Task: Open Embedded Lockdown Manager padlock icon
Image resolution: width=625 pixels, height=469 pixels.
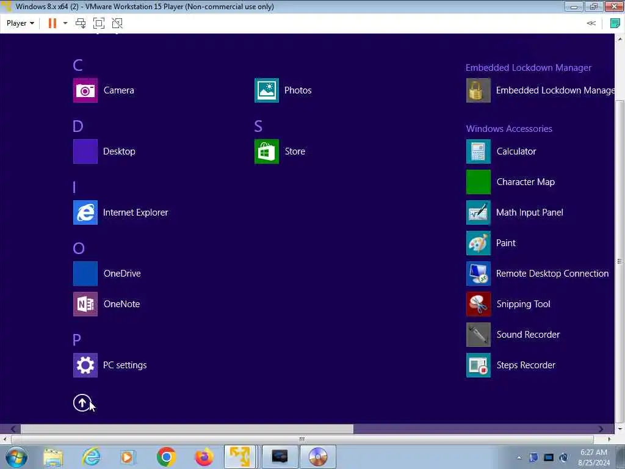Action: (x=479, y=90)
